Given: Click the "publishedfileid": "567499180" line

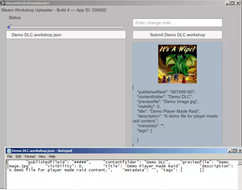Looking at the screenshot, I should pos(166,92).
